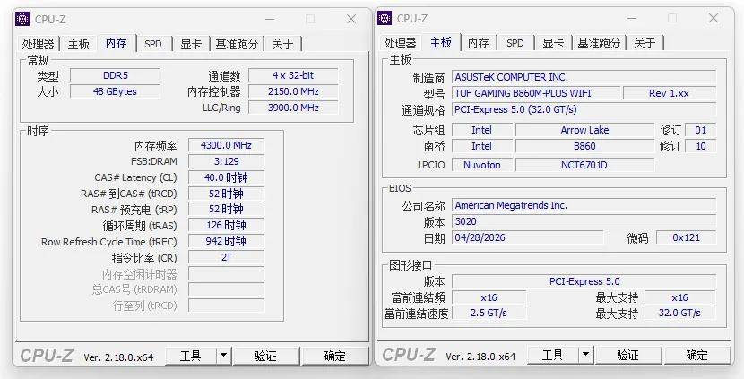Minimize the right CPU-Z window
744x379 pixels.
click(x=632, y=18)
